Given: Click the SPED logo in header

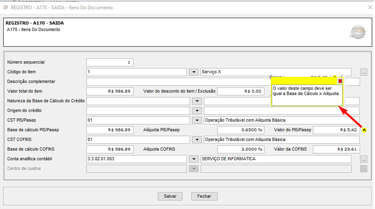Looking at the screenshot, I should pos(358,32).
